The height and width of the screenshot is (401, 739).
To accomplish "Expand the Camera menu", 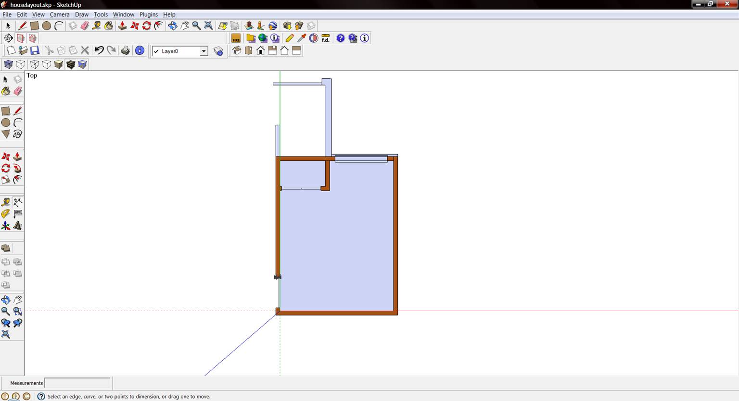I will coord(60,14).
